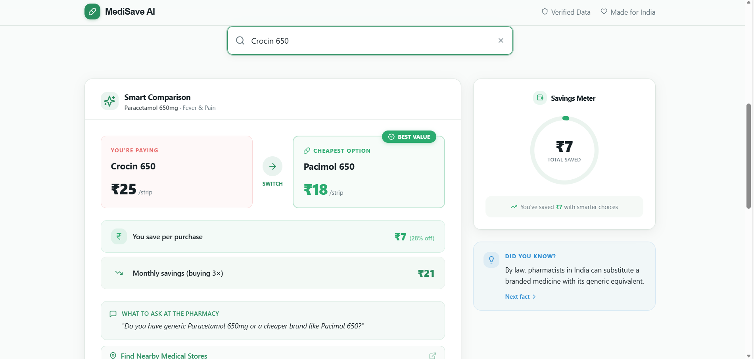The image size is (754, 359).
Task: Click You save per purchase text
Action: coord(167,237)
